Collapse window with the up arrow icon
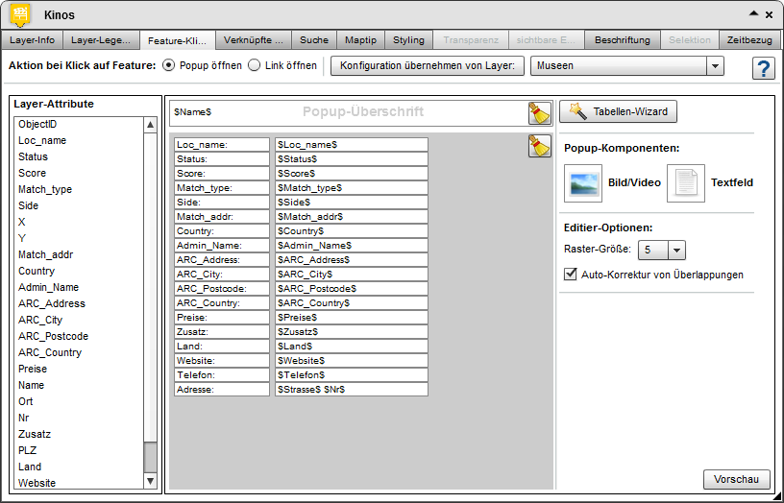This screenshot has height=503, width=784. (753, 14)
